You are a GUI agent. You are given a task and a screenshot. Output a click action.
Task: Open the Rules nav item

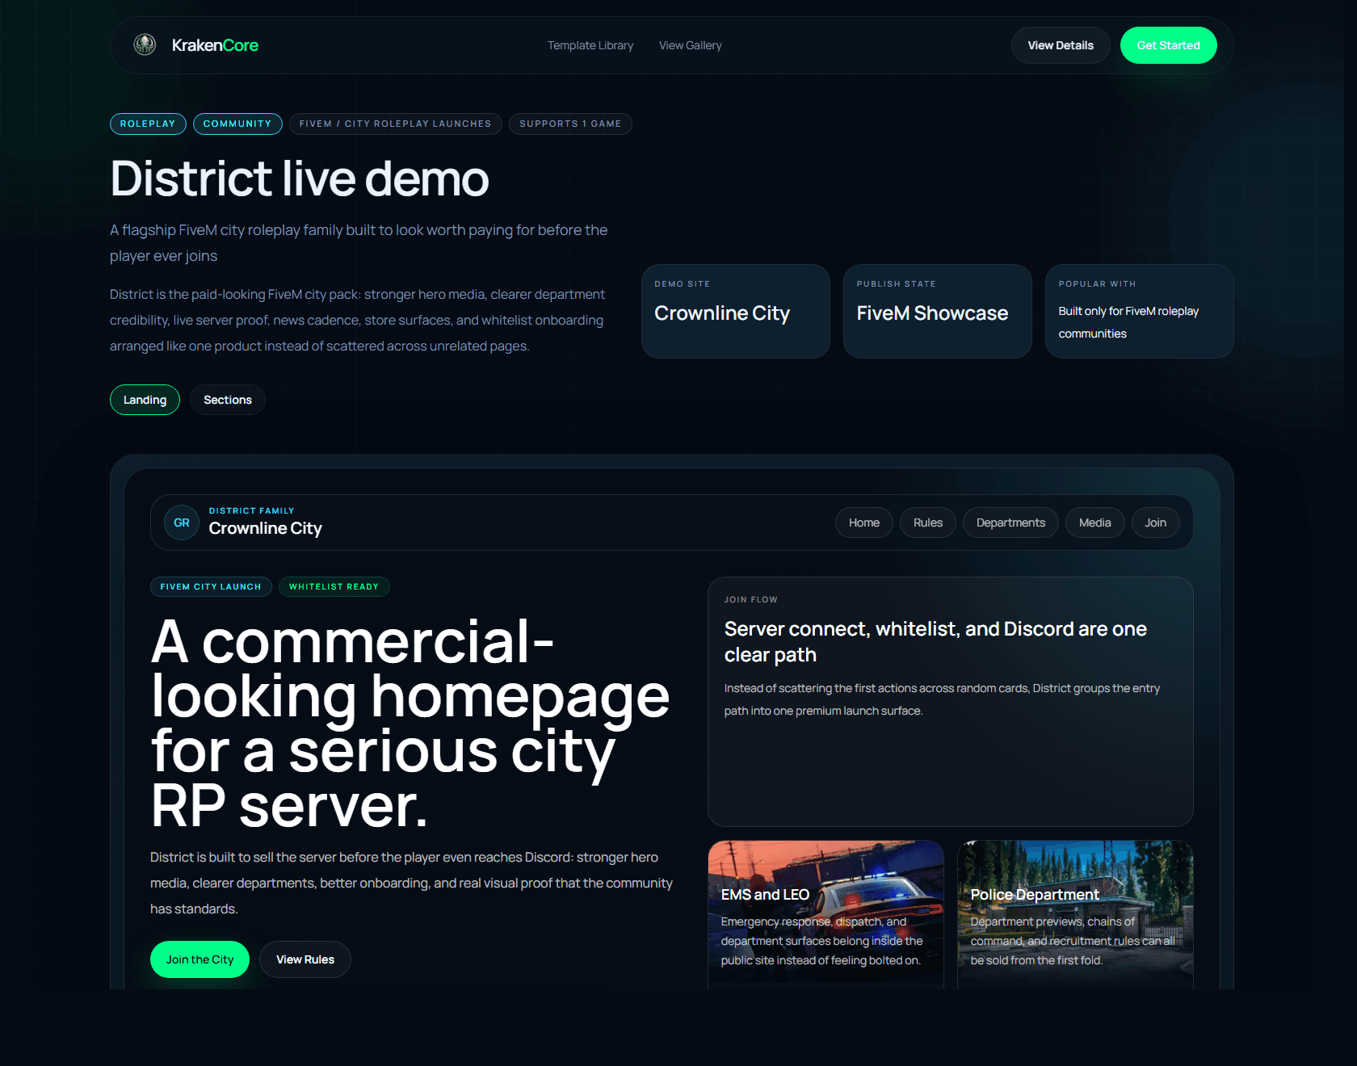(928, 523)
